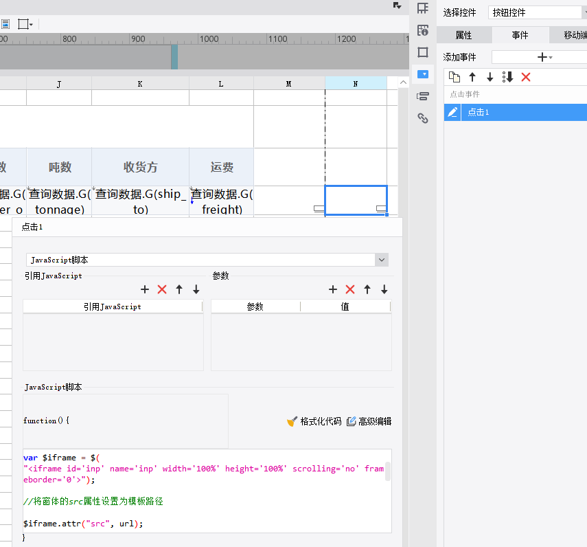This screenshot has width=587, height=547.
Task: Remove the selected 引用JavaScript entry
Action: pos(162,289)
